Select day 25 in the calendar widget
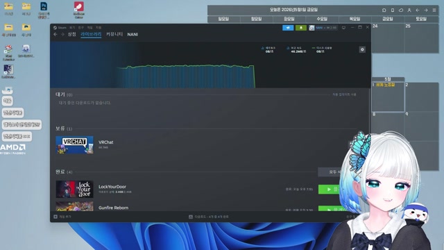The image size is (444, 250). [x=422, y=37]
